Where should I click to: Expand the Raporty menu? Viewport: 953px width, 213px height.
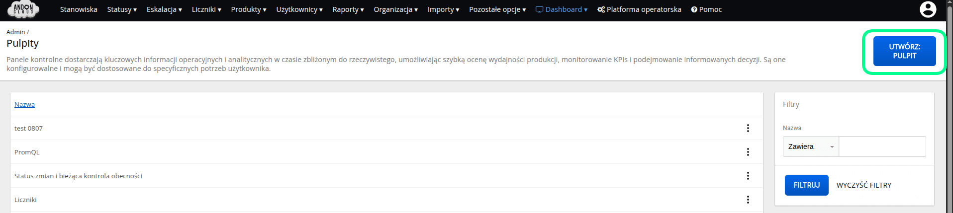click(x=348, y=9)
